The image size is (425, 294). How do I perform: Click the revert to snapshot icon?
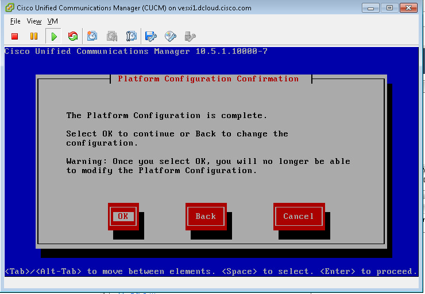click(x=112, y=36)
